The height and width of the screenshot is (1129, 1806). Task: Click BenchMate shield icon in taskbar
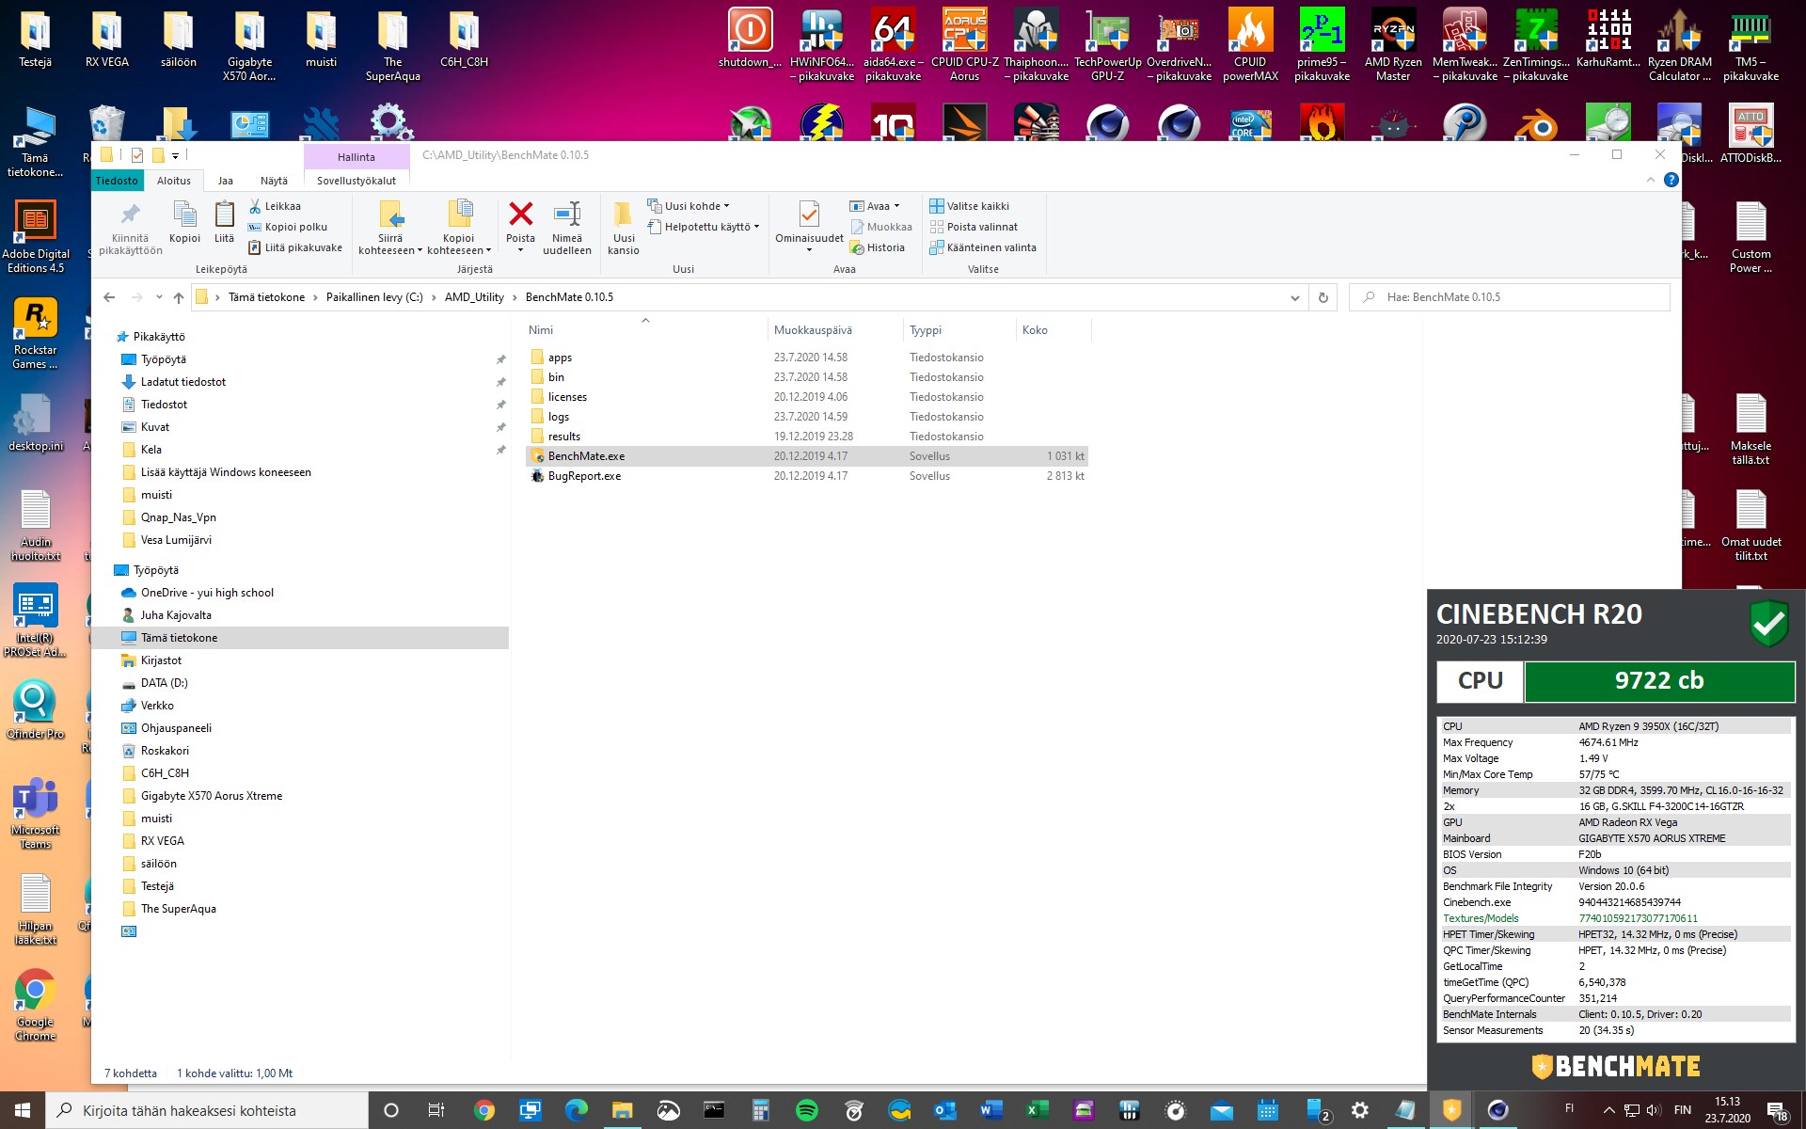pyautogui.click(x=1451, y=1110)
